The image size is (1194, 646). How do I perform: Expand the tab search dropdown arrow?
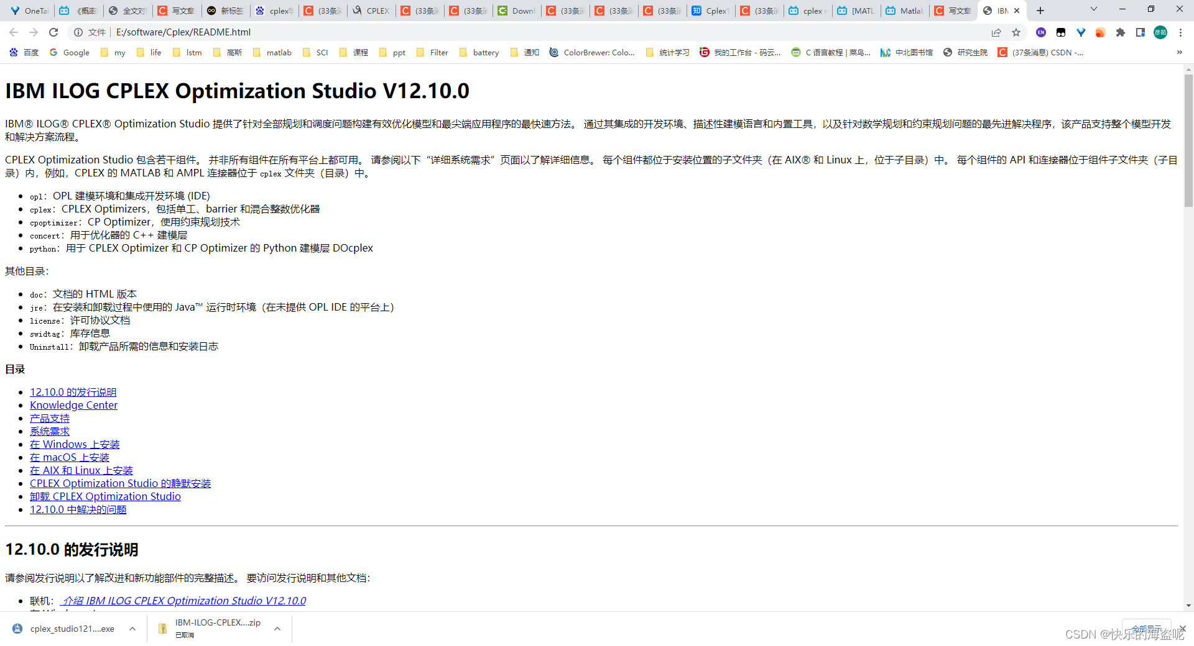tap(1094, 9)
